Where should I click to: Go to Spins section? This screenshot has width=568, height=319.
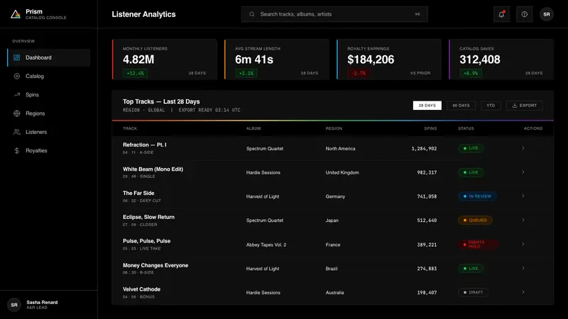pos(48,95)
